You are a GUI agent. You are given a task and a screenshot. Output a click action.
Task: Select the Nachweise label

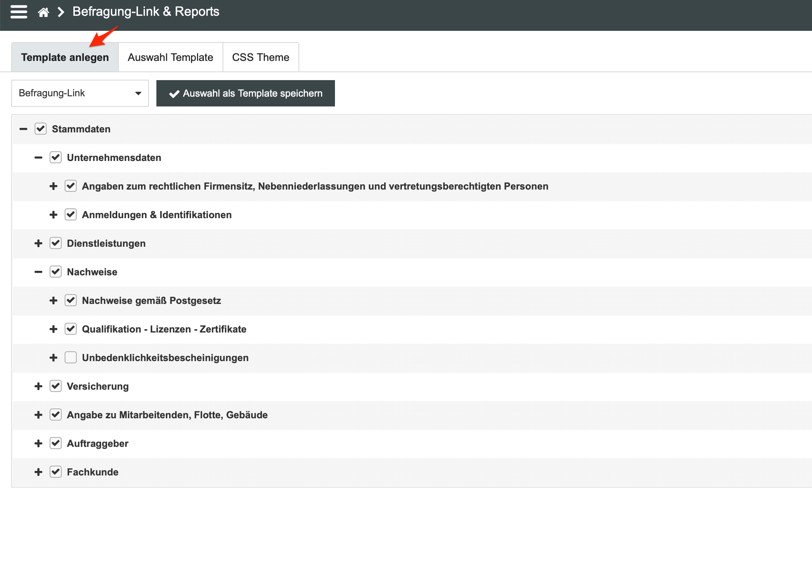click(92, 272)
